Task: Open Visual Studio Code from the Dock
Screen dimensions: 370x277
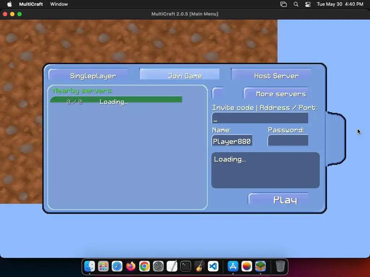Action: point(213,267)
